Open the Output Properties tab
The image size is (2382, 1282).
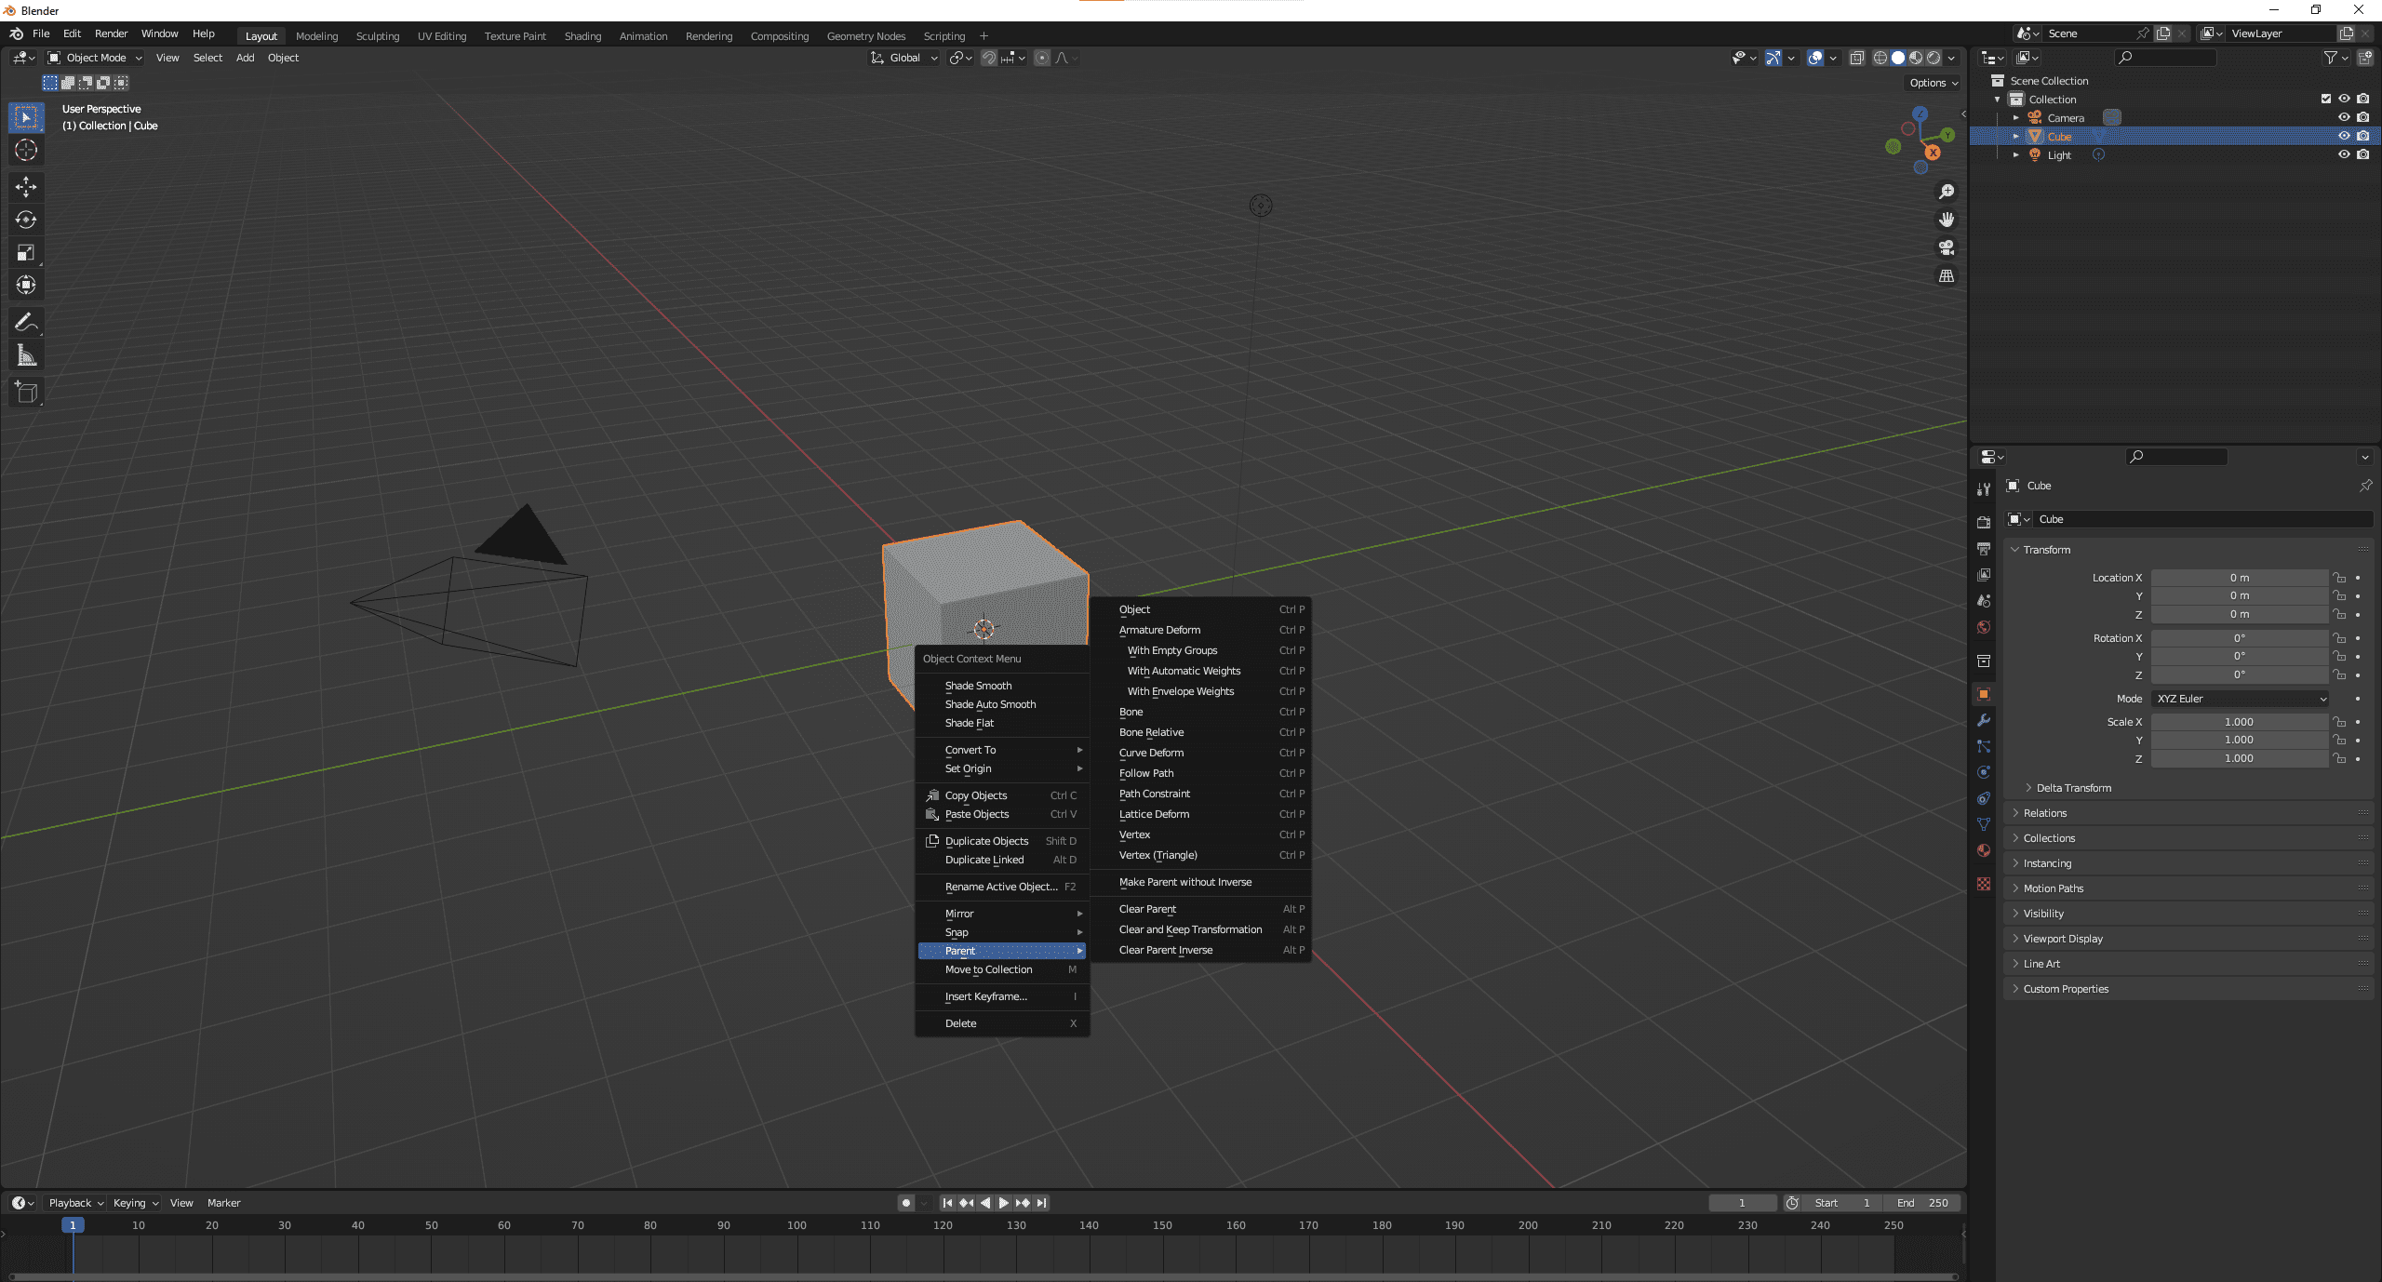coord(1983,548)
